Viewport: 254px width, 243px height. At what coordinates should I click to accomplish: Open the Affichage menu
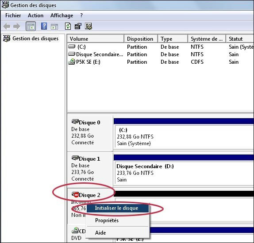[62, 15]
